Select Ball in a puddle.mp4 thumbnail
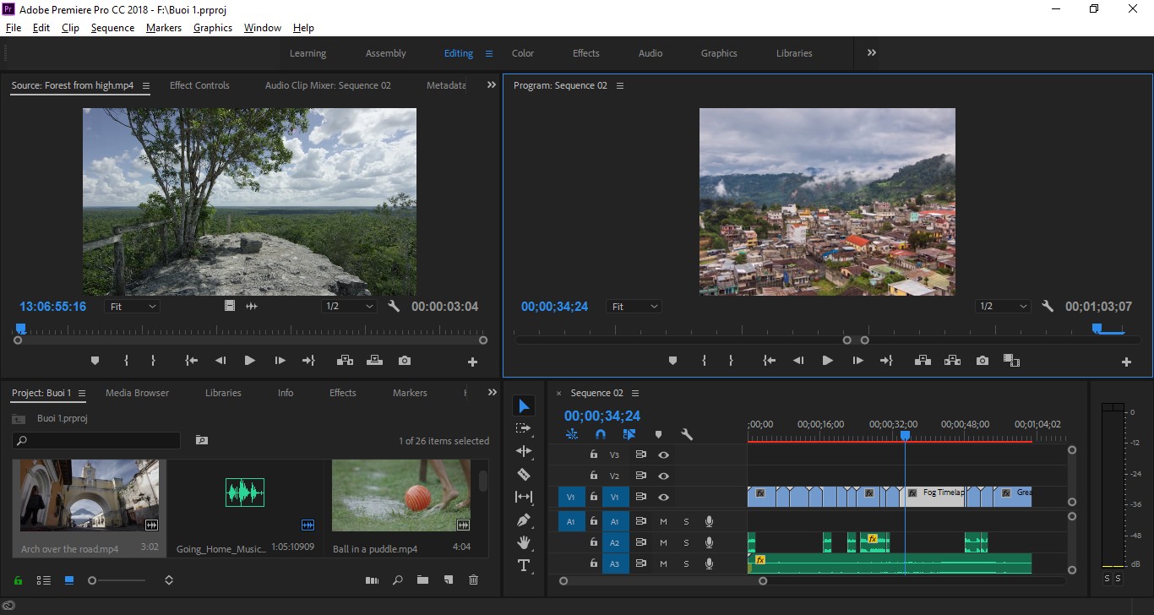The image size is (1154, 615). point(400,497)
